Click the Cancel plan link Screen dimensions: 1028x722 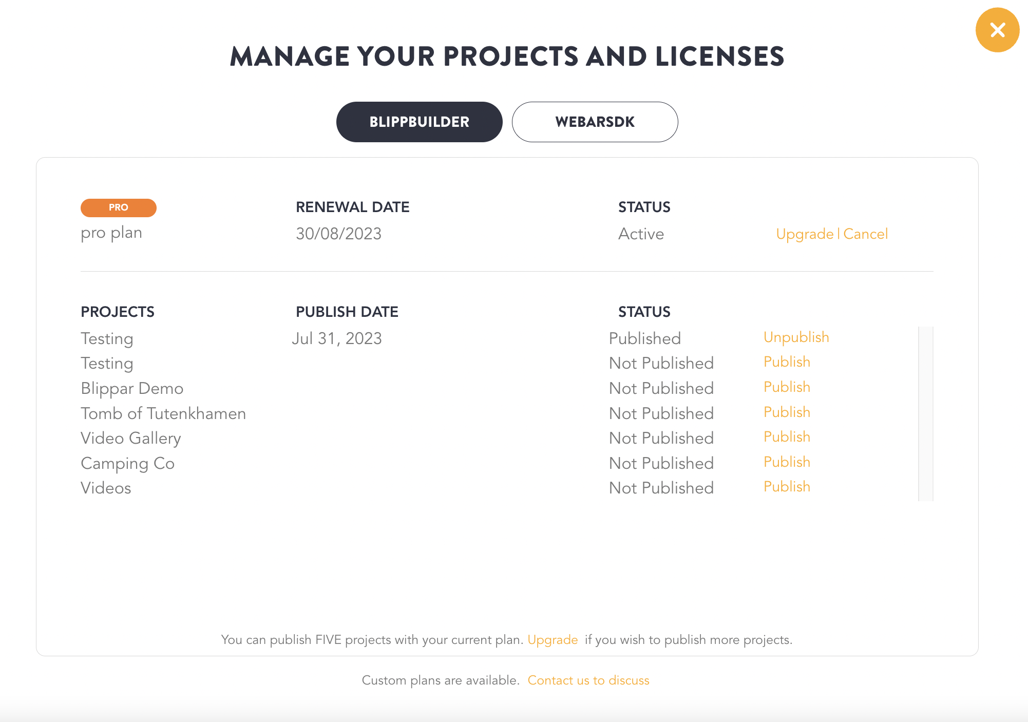(x=865, y=234)
